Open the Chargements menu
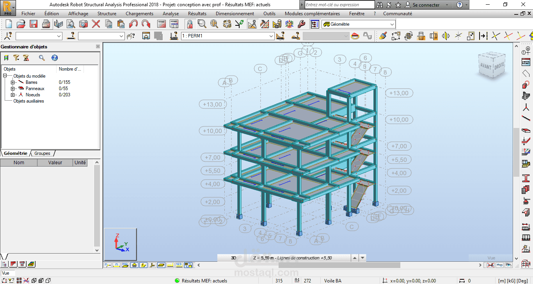 coord(139,13)
